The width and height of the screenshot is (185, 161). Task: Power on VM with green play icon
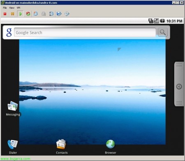click(x=21, y=14)
